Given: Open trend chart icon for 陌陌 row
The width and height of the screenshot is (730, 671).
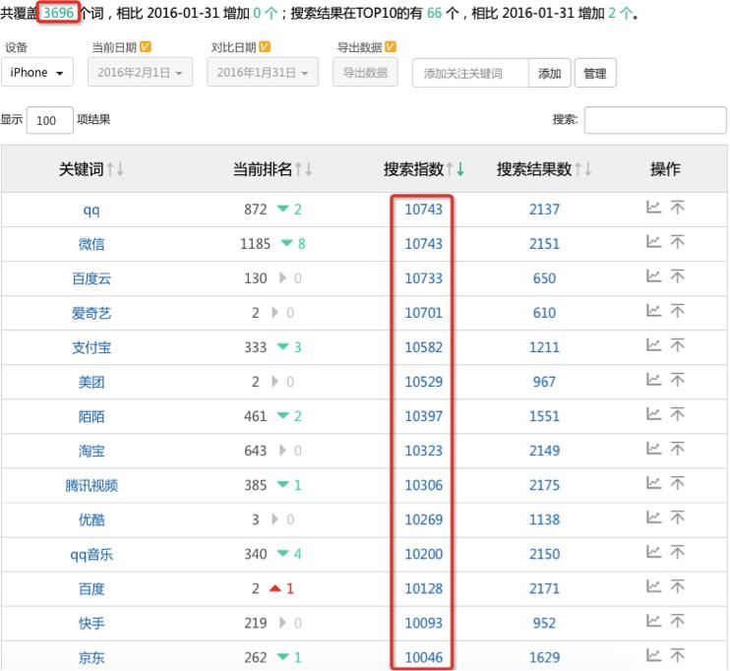Looking at the screenshot, I should [x=653, y=414].
